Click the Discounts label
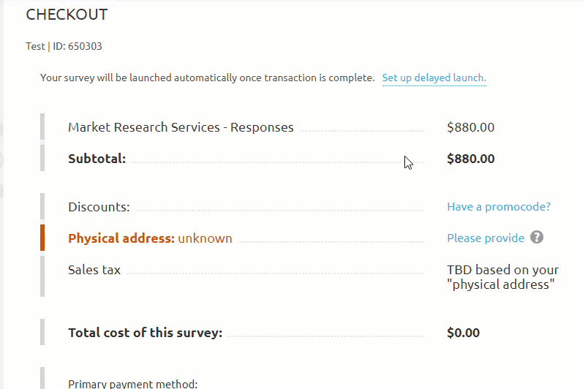Screen dimensions: 585x389 (x=99, y=207)
